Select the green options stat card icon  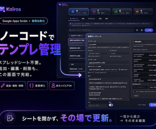(x=116, y=12)
